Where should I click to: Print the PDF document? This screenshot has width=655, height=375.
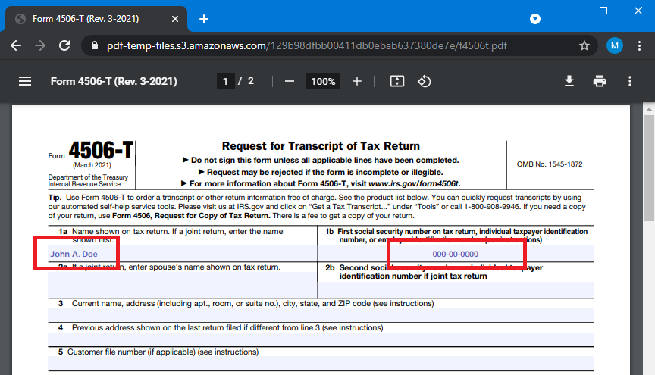point(600,81)
